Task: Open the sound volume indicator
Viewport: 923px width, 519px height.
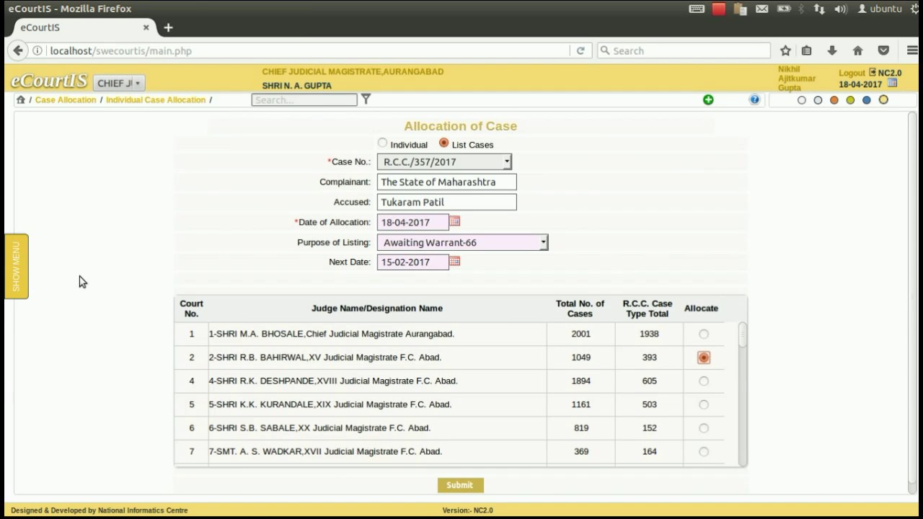Action: pyautogui.click(x=840, y=9)
